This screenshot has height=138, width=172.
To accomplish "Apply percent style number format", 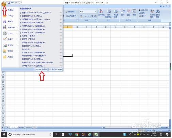I will pyautogui.click(x=86, y=16).
